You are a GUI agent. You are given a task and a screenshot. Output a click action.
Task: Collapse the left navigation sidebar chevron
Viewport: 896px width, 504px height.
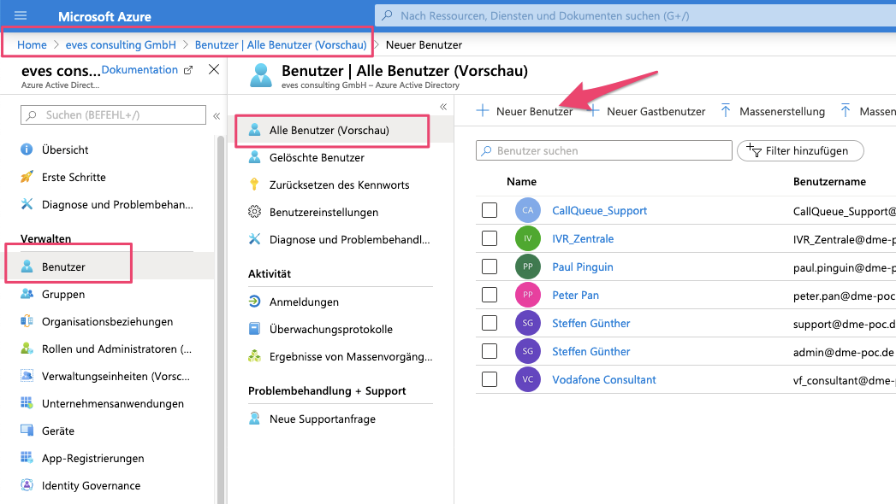(217, 115)
